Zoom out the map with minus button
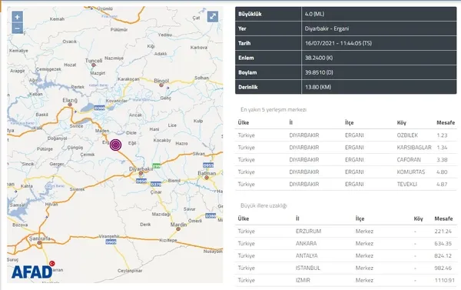This screenshot has height=290, width=461. point(18,28)
